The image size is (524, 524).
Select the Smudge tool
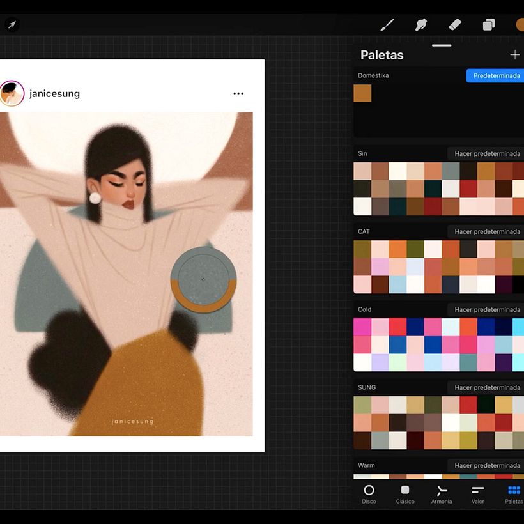(421, 25)
